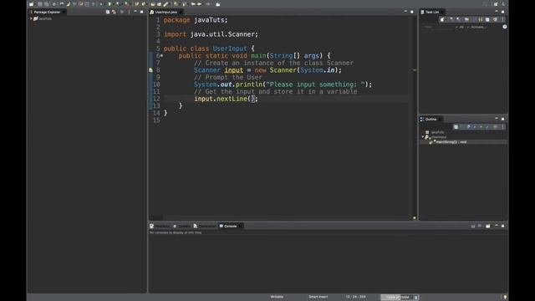Collapse the main method fold marker on line 6
Image resolution: width=535 pixels, height=301 pixels.
tap(161, 56)
